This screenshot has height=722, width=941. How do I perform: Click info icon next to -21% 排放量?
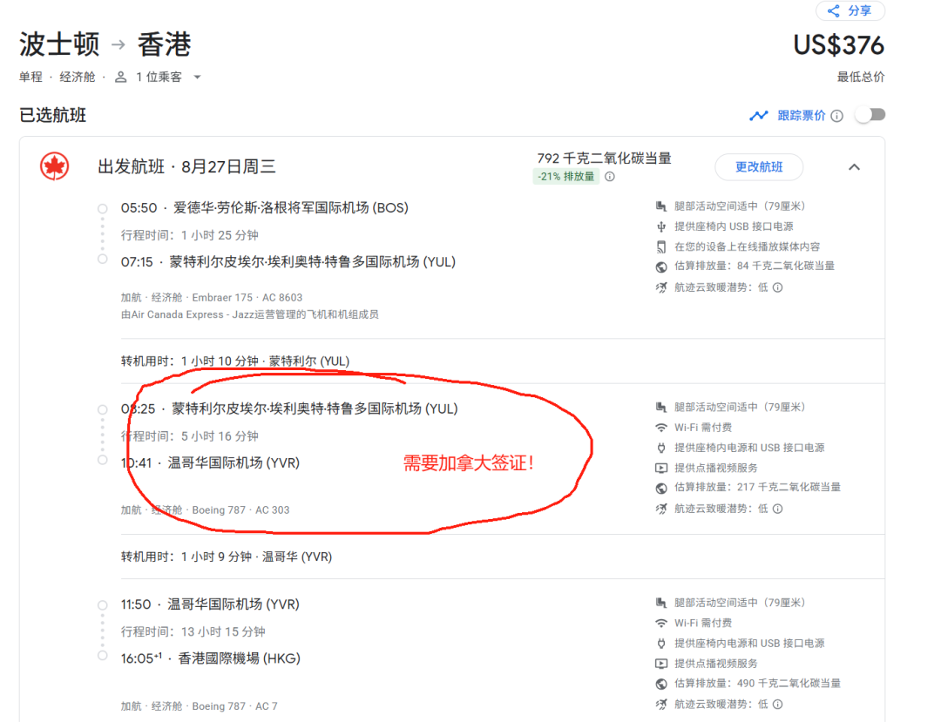pos(610,177)
